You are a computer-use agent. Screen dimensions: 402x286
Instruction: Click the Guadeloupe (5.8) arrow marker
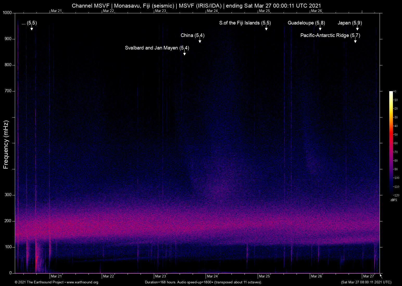pyautogui.click(x=320, y=29)
